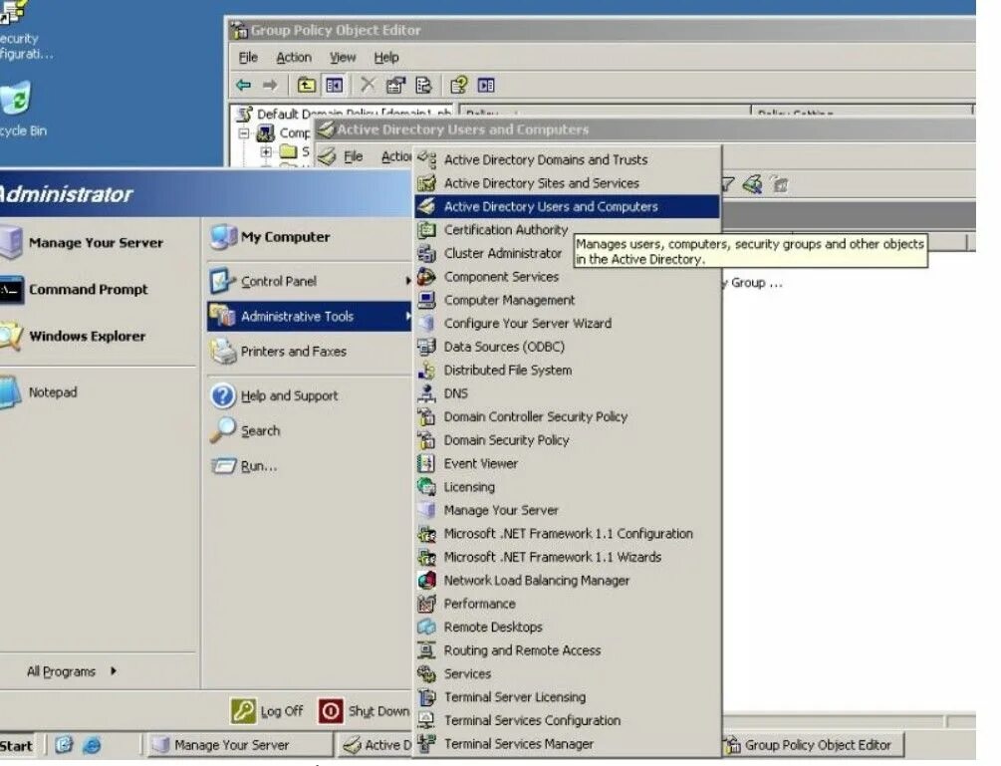Image resolution: width=1001 pixels, height=766 pixels.
Task: Launch Command Prompt from Start menu
Action: point(96,289)
